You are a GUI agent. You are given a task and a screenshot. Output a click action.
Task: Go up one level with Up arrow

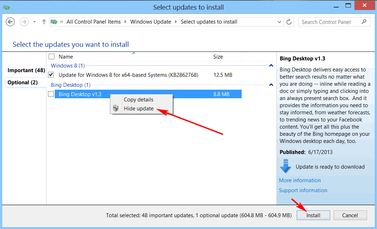(44, 22)
